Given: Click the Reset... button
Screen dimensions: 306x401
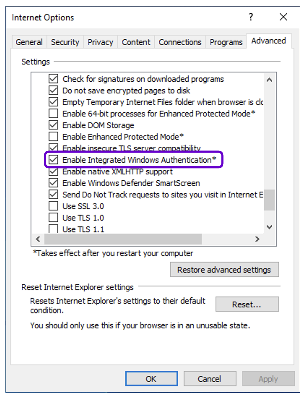Looking at the screenshot, I should (x=247, y=304).
